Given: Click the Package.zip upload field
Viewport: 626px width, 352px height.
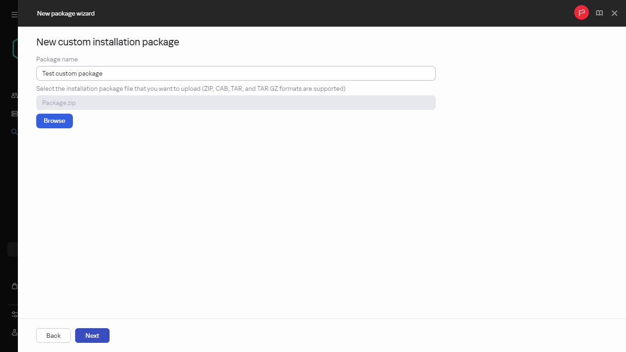Looking at the screenshot, I should point(236,102).
